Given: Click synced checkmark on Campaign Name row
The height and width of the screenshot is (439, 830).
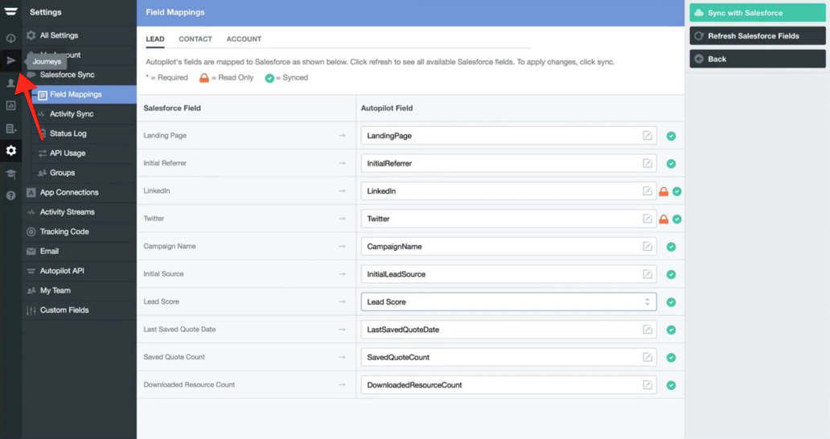Looking at the screenshot, I should [x=672, y=247].
